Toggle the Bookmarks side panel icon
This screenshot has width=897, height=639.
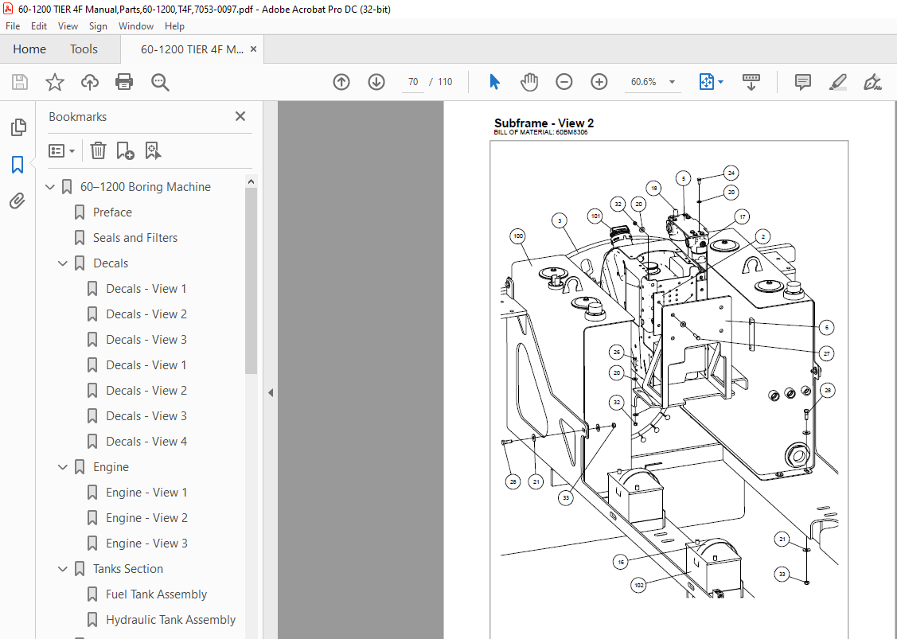[18, 165]
